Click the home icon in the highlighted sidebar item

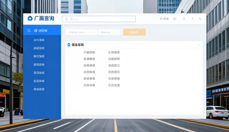[29, 30]
